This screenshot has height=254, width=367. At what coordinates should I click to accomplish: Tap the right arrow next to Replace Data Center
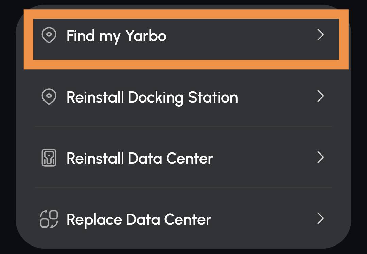pos(320,218)
